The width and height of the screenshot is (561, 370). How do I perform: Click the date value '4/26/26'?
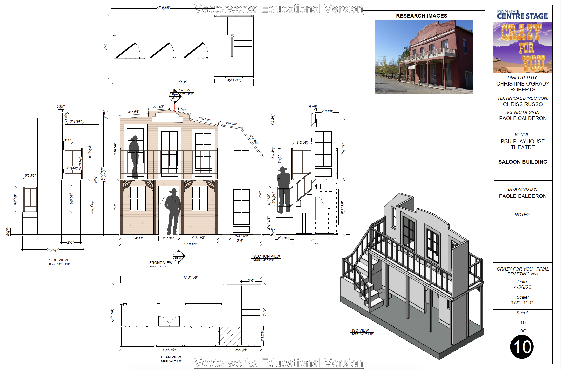(x=523, y=287)
